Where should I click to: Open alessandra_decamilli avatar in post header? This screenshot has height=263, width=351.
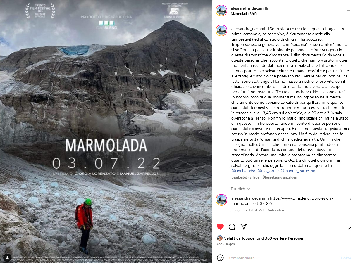[221, 11]
